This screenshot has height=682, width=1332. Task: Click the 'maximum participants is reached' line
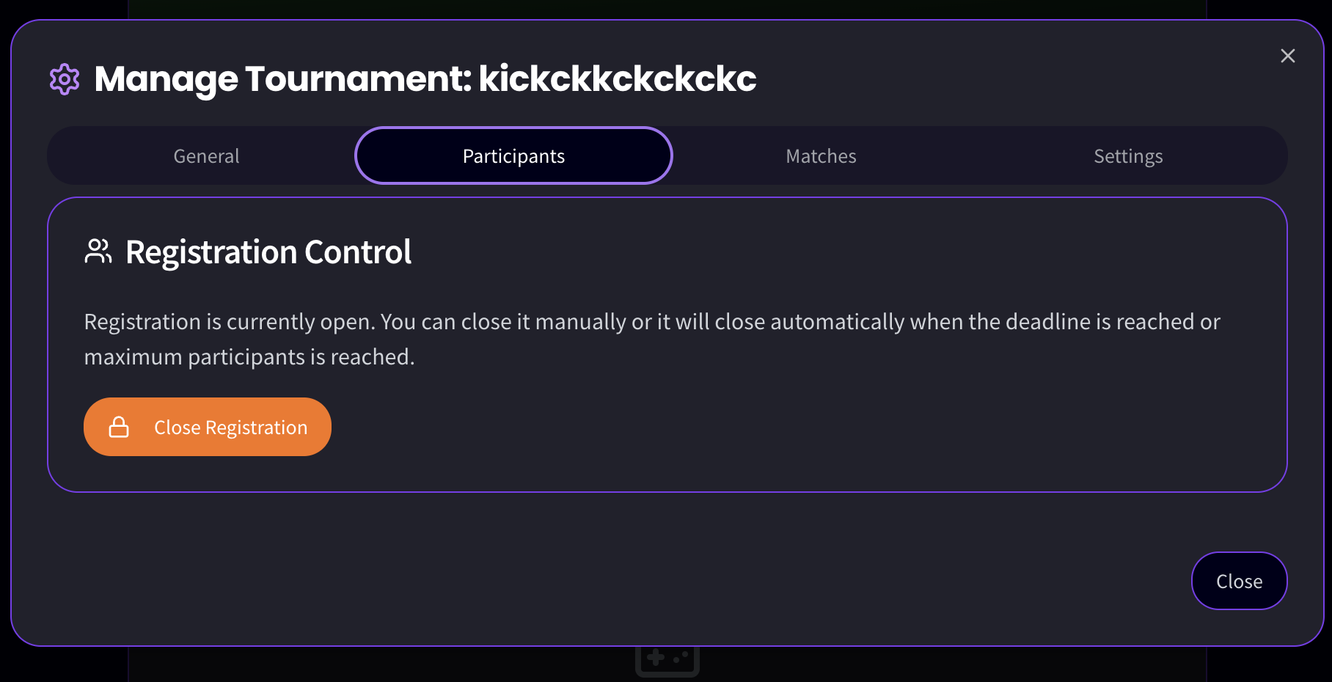[249, 357]
